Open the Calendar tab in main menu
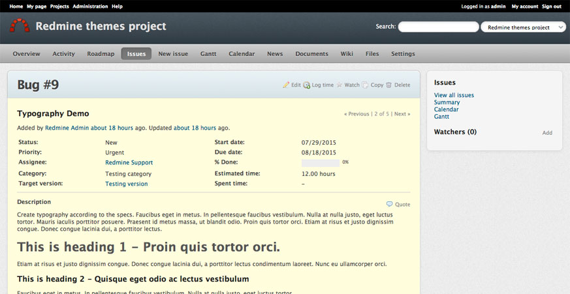This screenshot has height=294, width=570. click(242, 53)
